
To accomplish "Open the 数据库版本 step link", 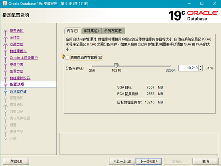I will (x=18, y=51).
